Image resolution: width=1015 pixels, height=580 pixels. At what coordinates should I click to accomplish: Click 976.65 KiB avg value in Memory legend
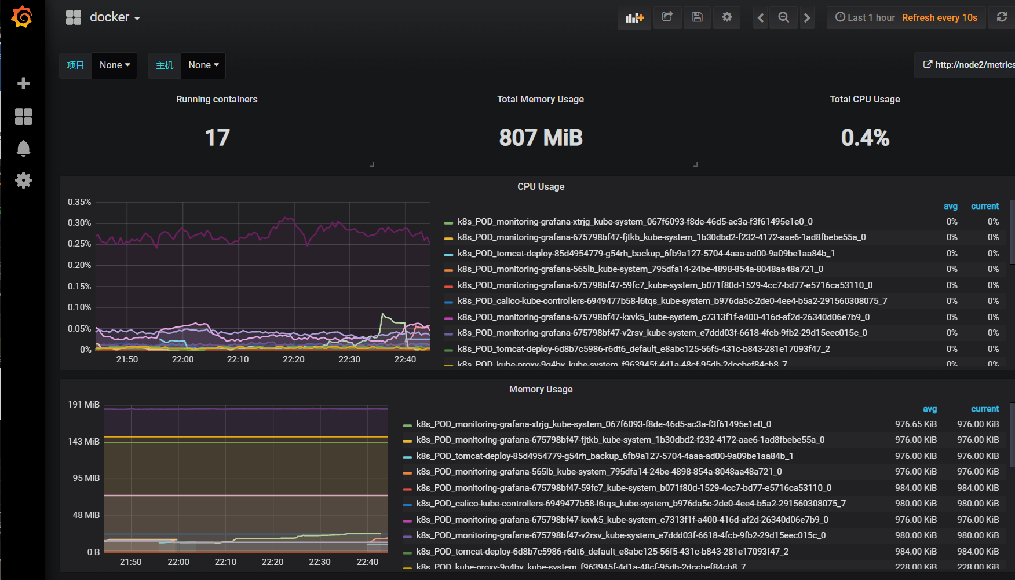(x=916, y=424)
